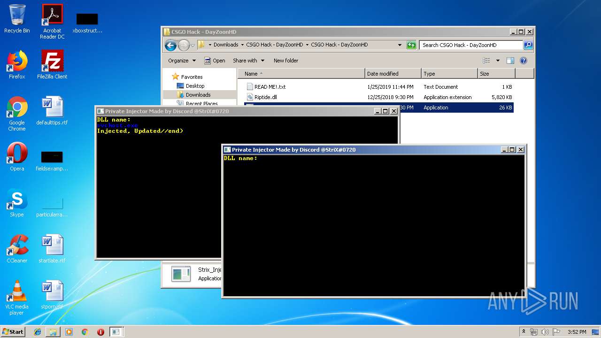The image size is (601, 338).
Task: Sort by Size column header
Action: (496, 74)
